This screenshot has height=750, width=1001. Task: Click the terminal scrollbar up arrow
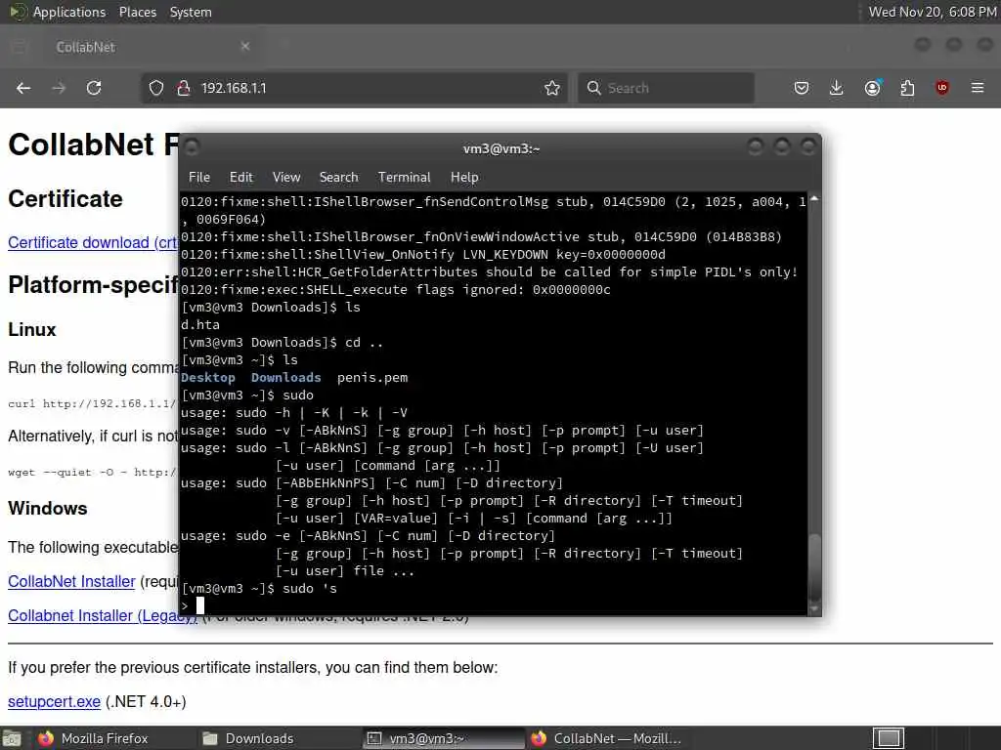tap(814, 199)
